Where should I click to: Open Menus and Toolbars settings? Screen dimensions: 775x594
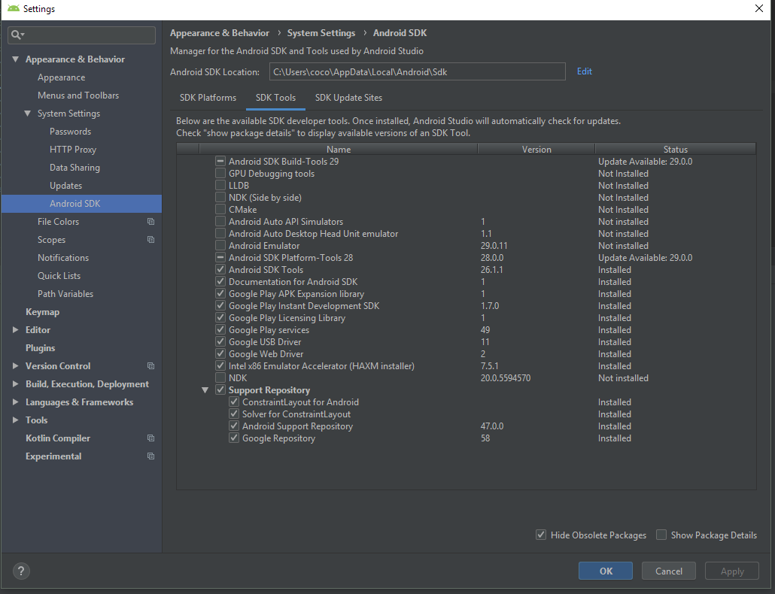78,95
